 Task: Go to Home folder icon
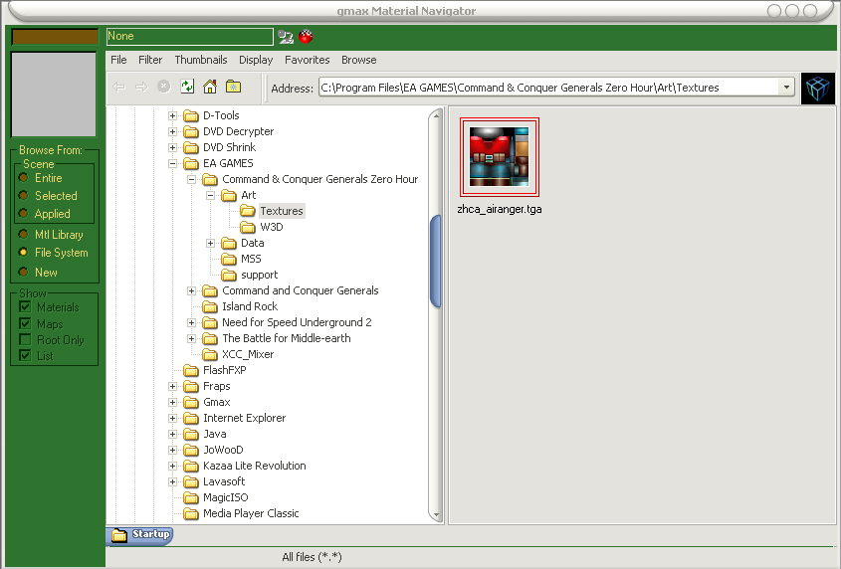click(210, 87)
